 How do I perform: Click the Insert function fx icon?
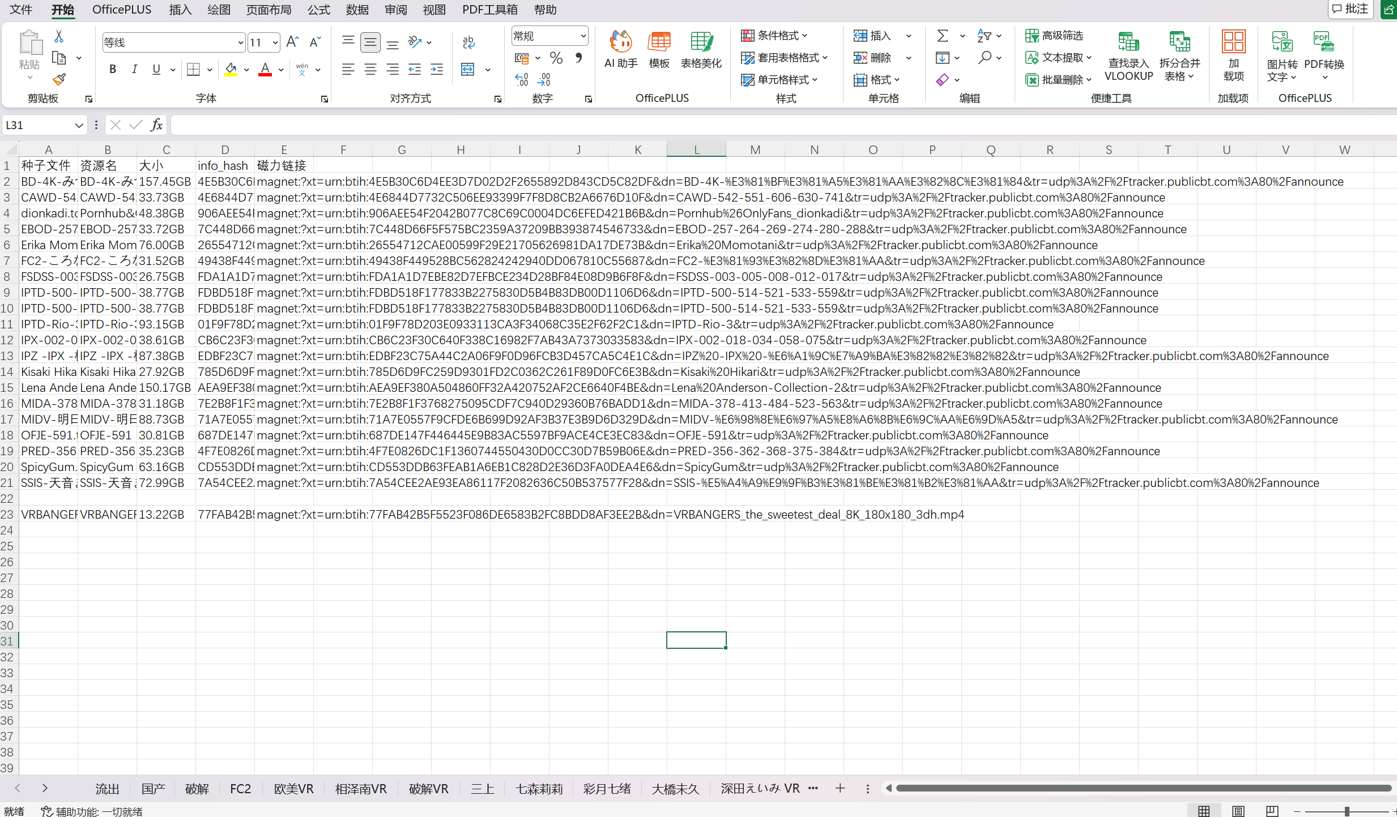click(156, 125)
